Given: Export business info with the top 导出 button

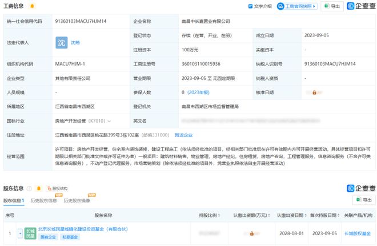Looking at the screenshot, I should (x=332, y=6).
